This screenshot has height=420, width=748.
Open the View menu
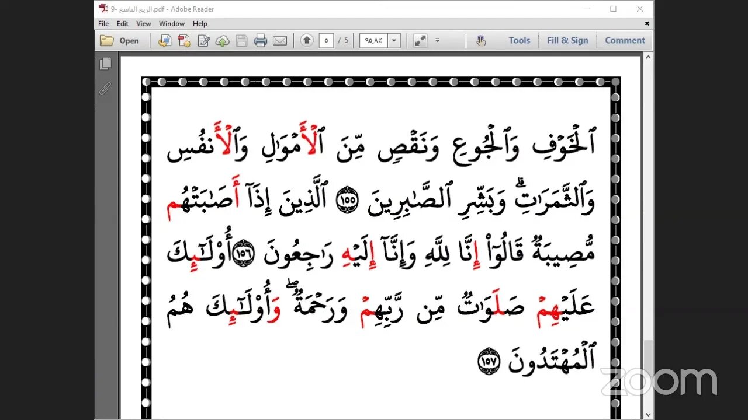pos(144,24)
